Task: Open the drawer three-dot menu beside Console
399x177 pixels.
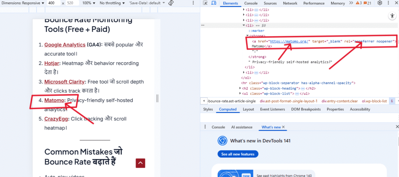Action: pos(205,127)
